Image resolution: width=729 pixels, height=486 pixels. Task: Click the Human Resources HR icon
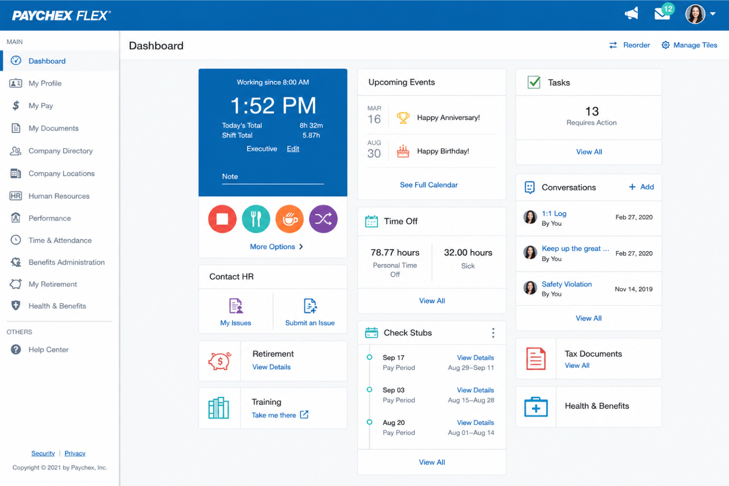point(16,196)
